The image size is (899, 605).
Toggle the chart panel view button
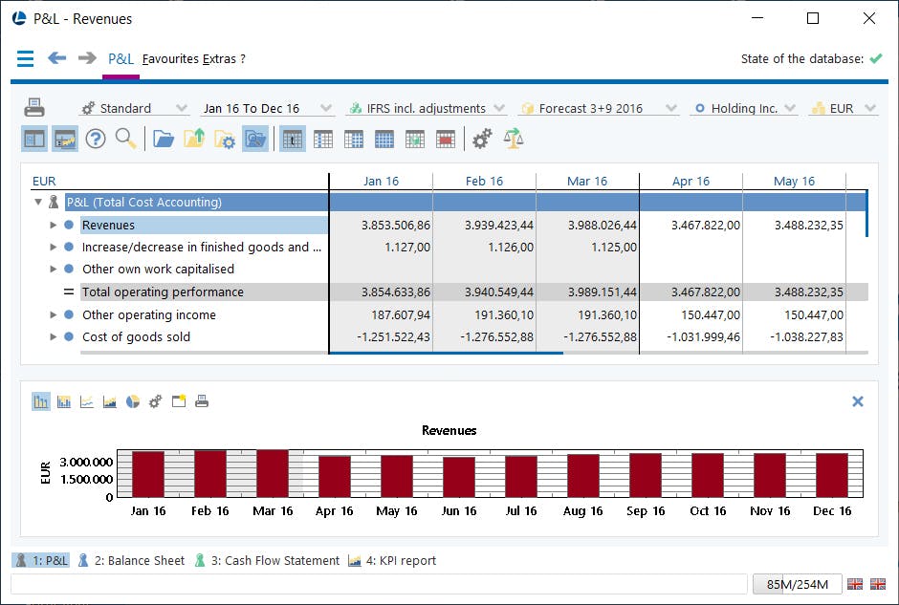[65, 140]
